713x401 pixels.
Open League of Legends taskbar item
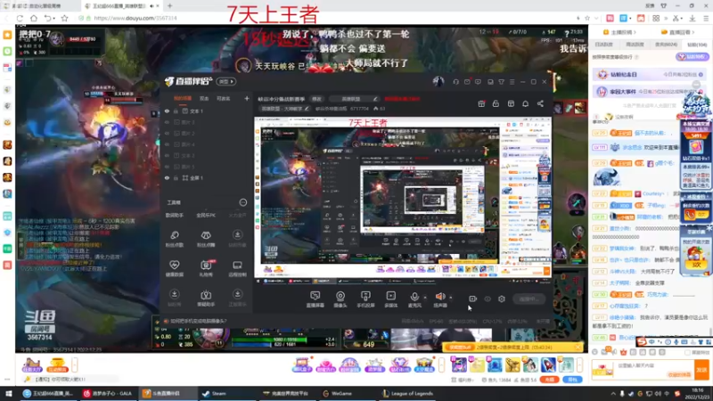coord(408,394)
